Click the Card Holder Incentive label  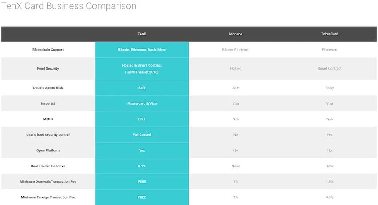[x=48, y=166]
